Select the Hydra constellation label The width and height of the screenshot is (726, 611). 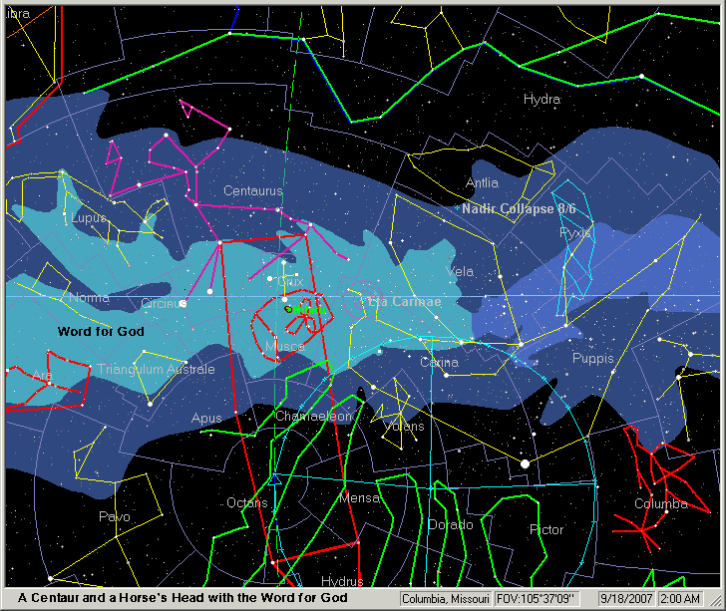(x=542, y=100)
